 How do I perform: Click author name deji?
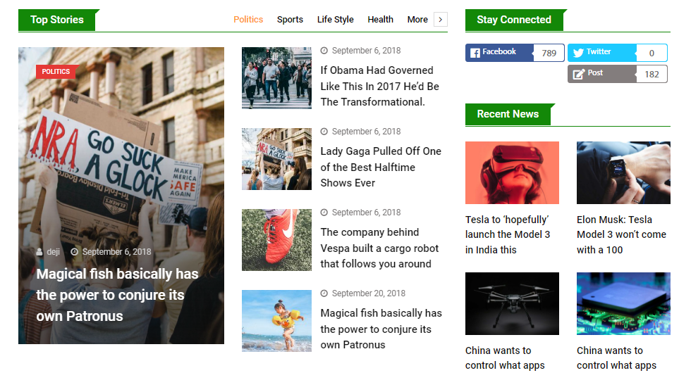click(54, 251)
